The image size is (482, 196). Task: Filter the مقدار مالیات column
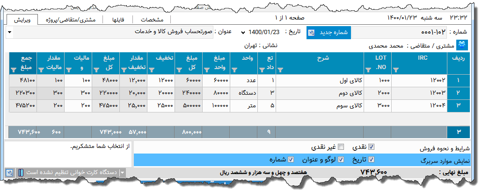coord(41,70)
